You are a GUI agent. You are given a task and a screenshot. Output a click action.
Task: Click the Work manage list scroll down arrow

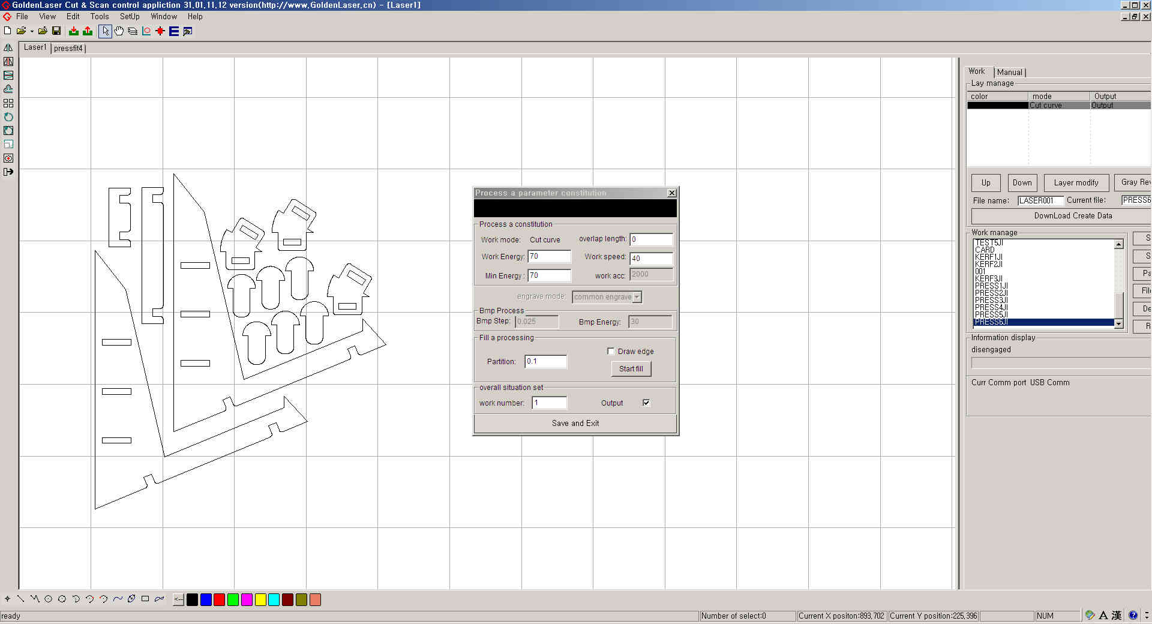coord(1118,324)
